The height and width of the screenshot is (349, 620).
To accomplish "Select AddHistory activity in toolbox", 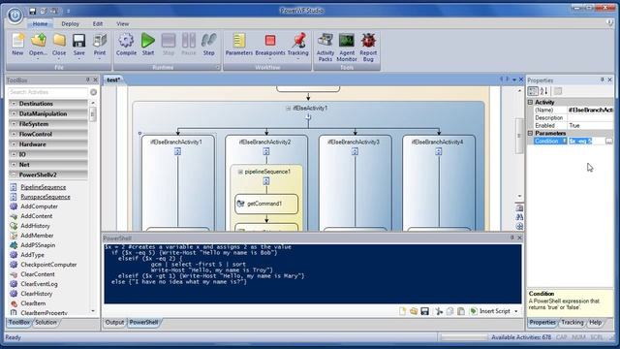I will [x=35, y=226].
